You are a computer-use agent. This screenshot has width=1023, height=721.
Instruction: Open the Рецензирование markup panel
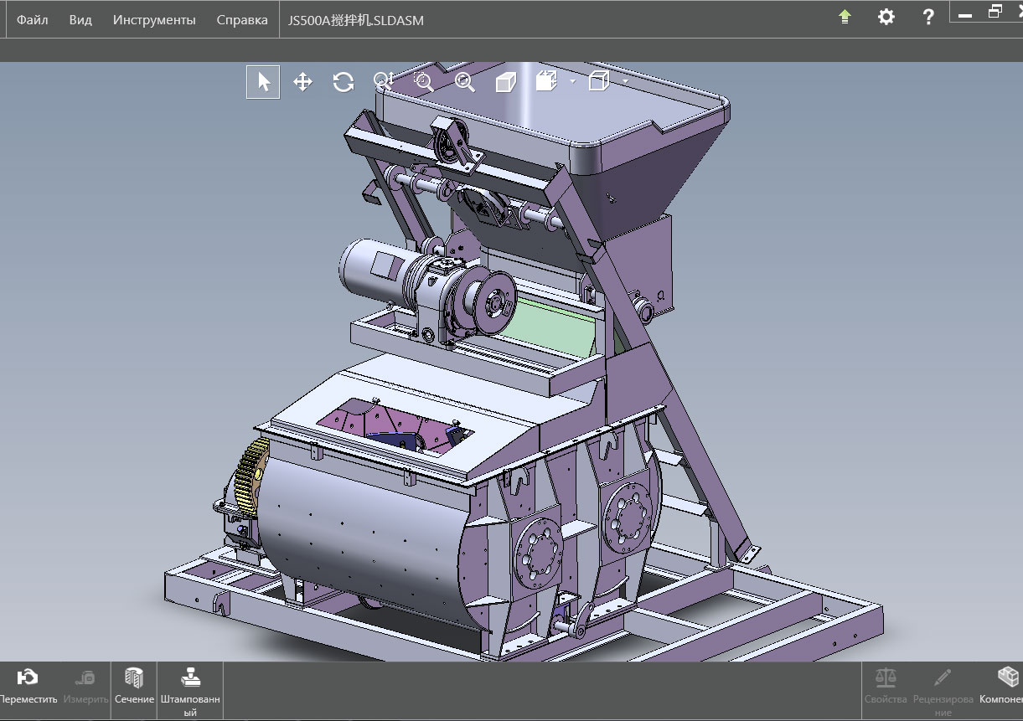(943, 691)
